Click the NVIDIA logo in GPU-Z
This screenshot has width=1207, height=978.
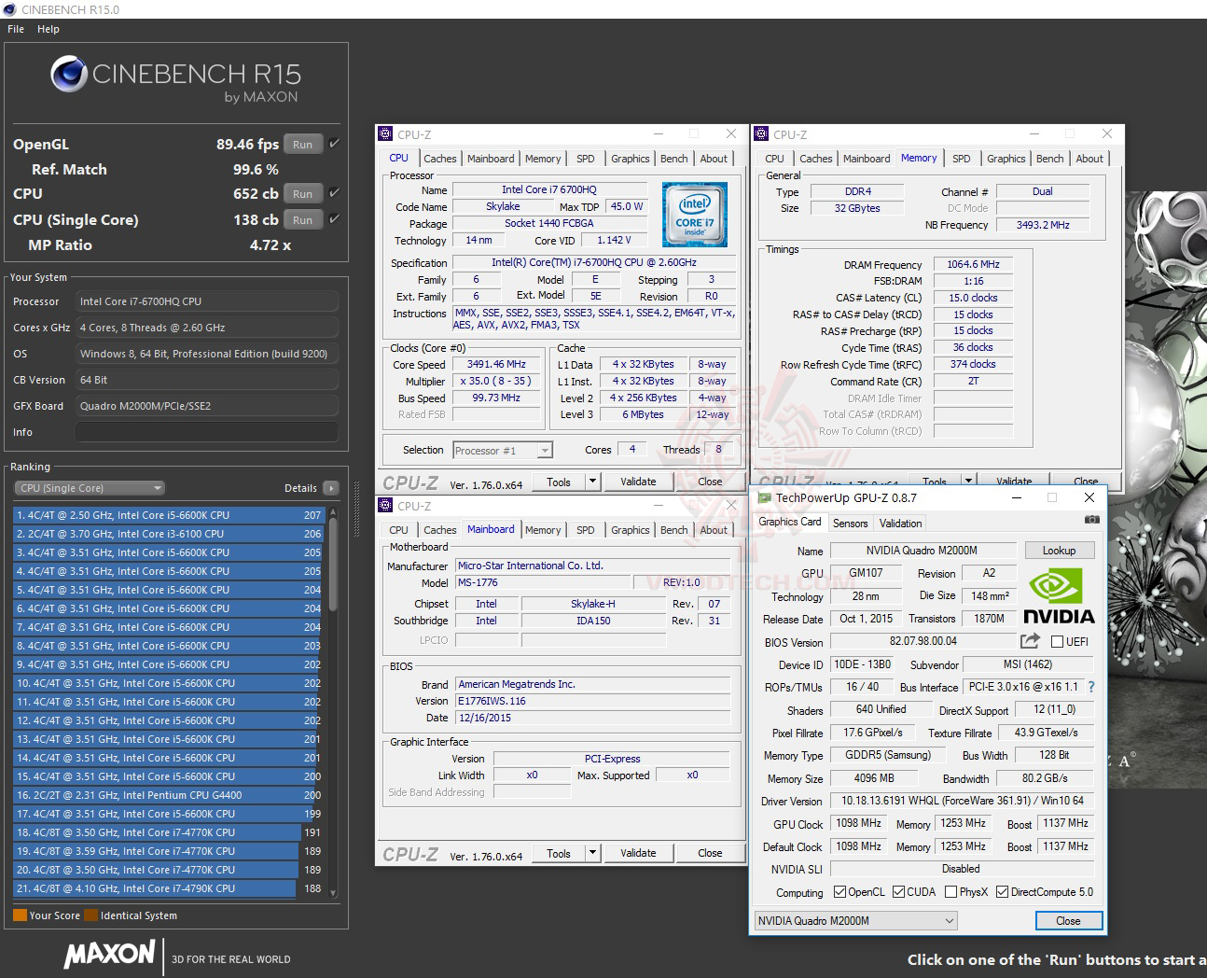click(1058, 597)
